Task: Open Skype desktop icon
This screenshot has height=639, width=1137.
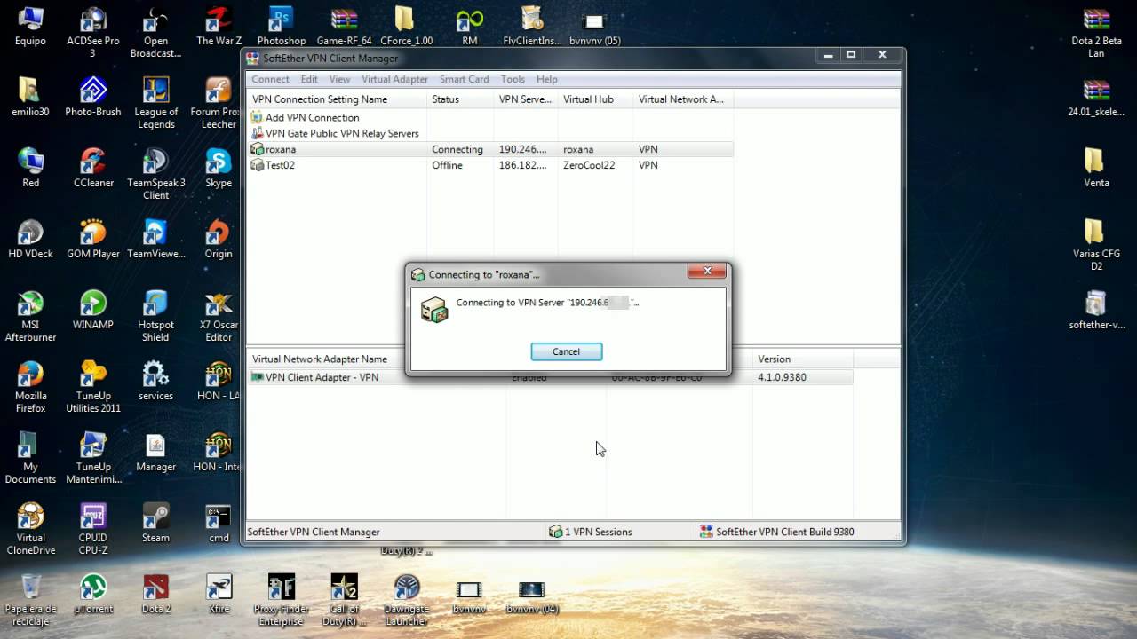Action: click(x=219, y=169)
